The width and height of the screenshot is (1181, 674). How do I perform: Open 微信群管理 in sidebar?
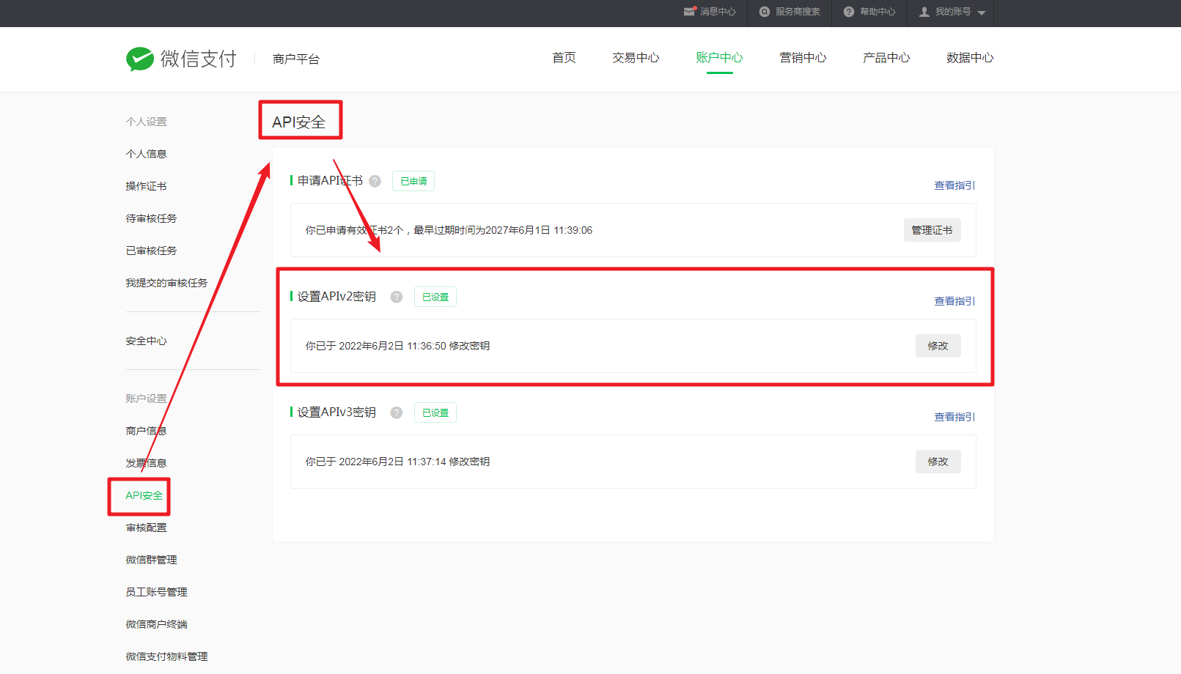tap(151, 560)
